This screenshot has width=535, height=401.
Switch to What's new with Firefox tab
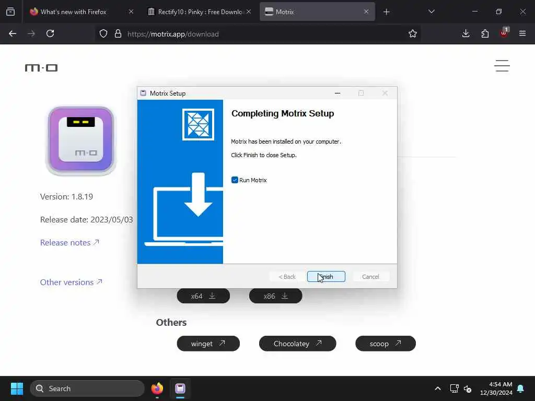[73, 12]
